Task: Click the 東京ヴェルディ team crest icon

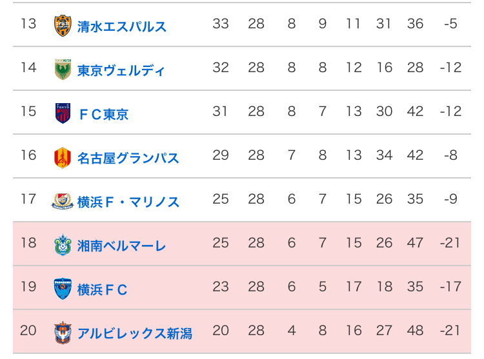Action: point(63,70)
